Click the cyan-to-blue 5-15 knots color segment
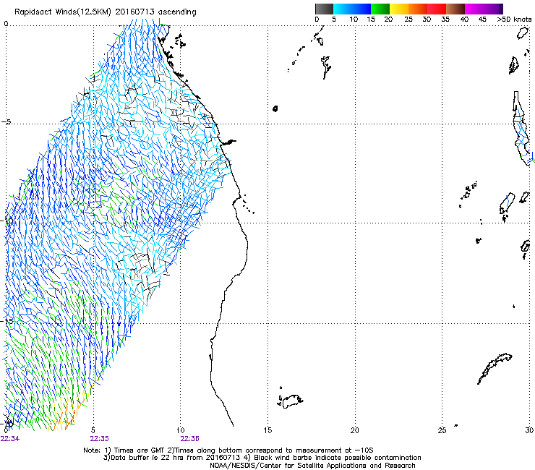This screenshot has height=470, width=535. 352,9
